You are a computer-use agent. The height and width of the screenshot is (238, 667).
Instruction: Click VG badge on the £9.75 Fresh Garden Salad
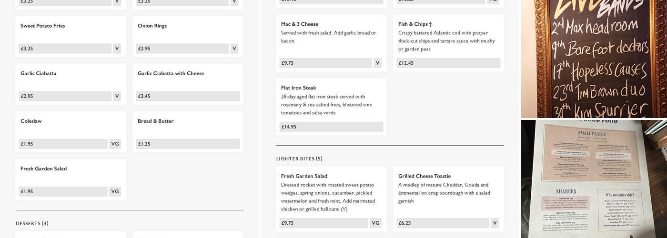[x=375, y=223]
